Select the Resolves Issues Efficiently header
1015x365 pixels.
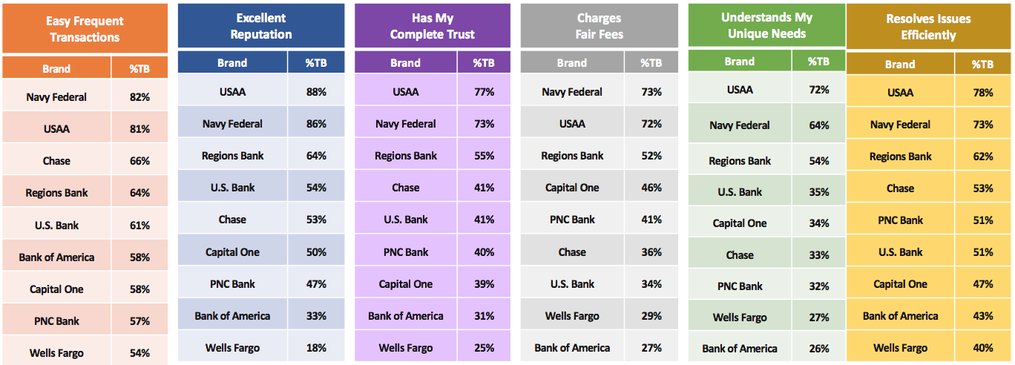[927, 27]
